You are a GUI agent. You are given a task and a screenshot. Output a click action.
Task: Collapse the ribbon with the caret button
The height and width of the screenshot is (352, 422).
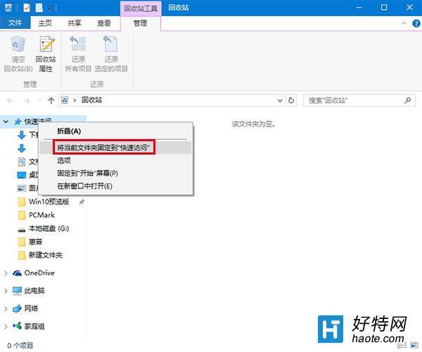click(404, 23)
